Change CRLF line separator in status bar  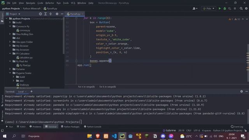tap(189, 131)
